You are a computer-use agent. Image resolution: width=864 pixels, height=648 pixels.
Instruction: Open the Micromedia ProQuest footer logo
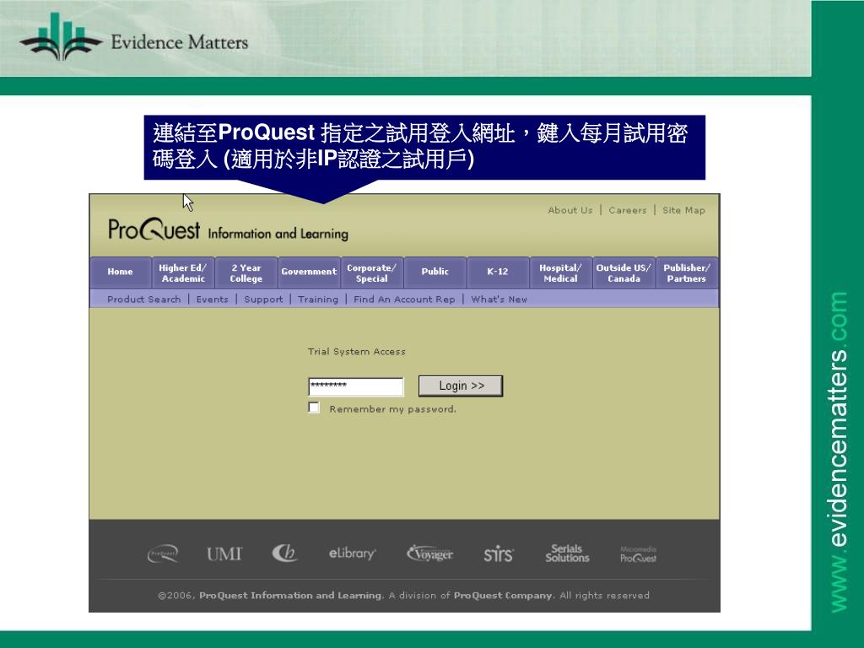click(x=638, y=553)
